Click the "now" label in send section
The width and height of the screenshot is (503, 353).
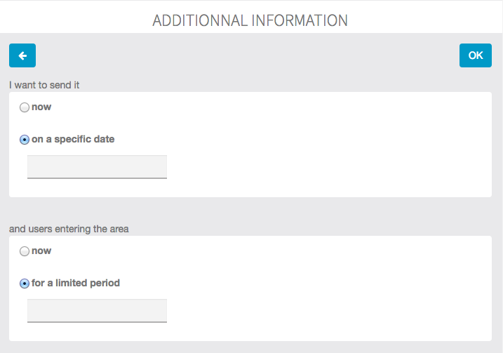[x=41, y=107]
